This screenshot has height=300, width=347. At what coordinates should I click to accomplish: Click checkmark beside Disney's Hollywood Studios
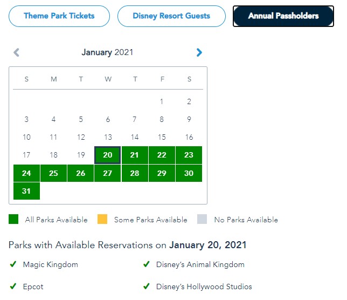[146, 287]
